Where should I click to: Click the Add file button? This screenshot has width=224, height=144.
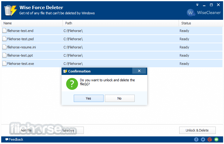(26, 130)
